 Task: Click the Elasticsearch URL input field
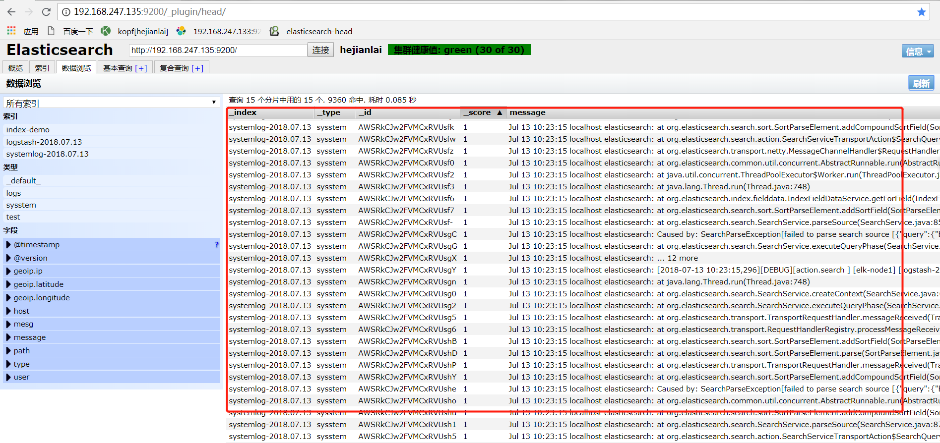[217, 50]
